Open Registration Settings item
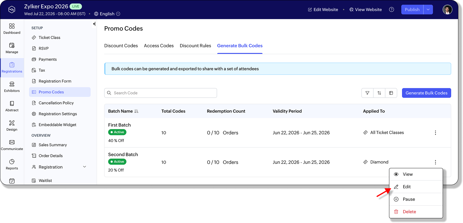Viewport: 463px width, 223px height. [x=60, y=114]
